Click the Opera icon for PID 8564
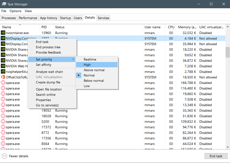Viewport: 230px width, 163px height. tap(3, 144)
